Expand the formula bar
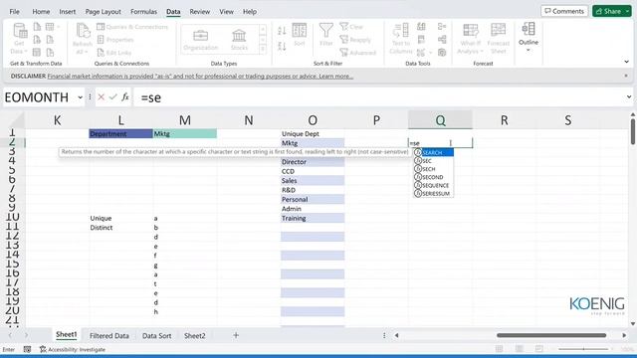Image resolution: width=637 pixels, height=358 pixels. tap(629, 97)
